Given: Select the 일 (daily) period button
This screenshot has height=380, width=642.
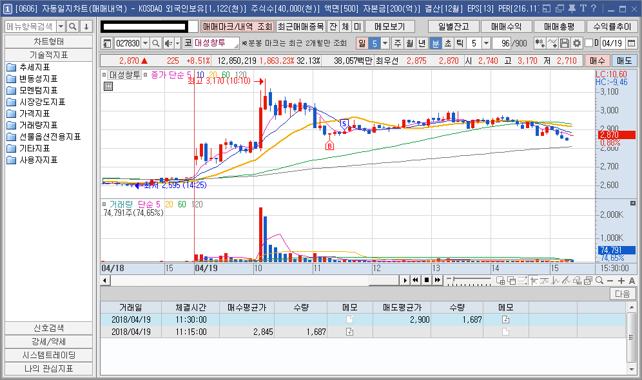Looking at the screenshot, I should [x=362, y=43].
